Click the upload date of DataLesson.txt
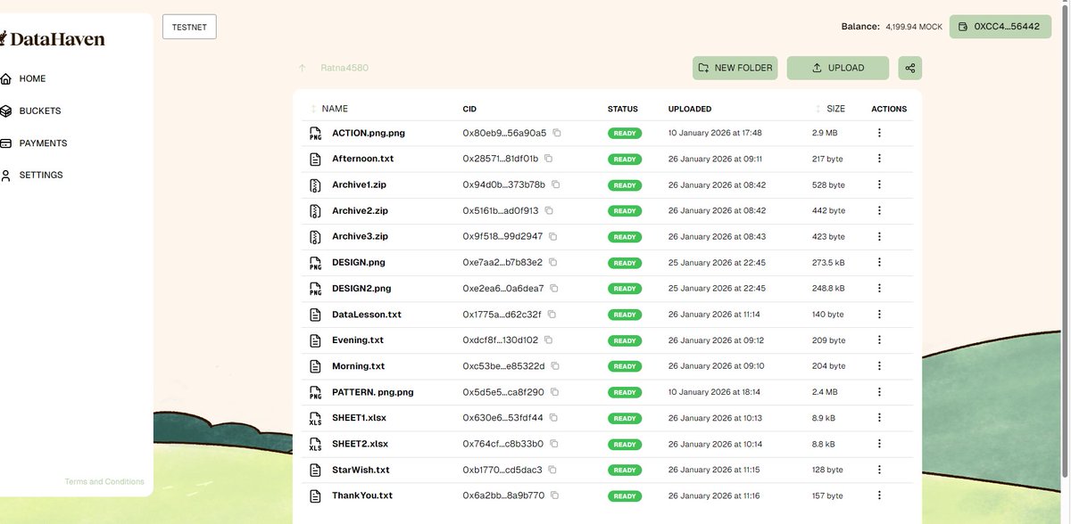The height and width of the screenshot is (524, 1071). (716, 315)
